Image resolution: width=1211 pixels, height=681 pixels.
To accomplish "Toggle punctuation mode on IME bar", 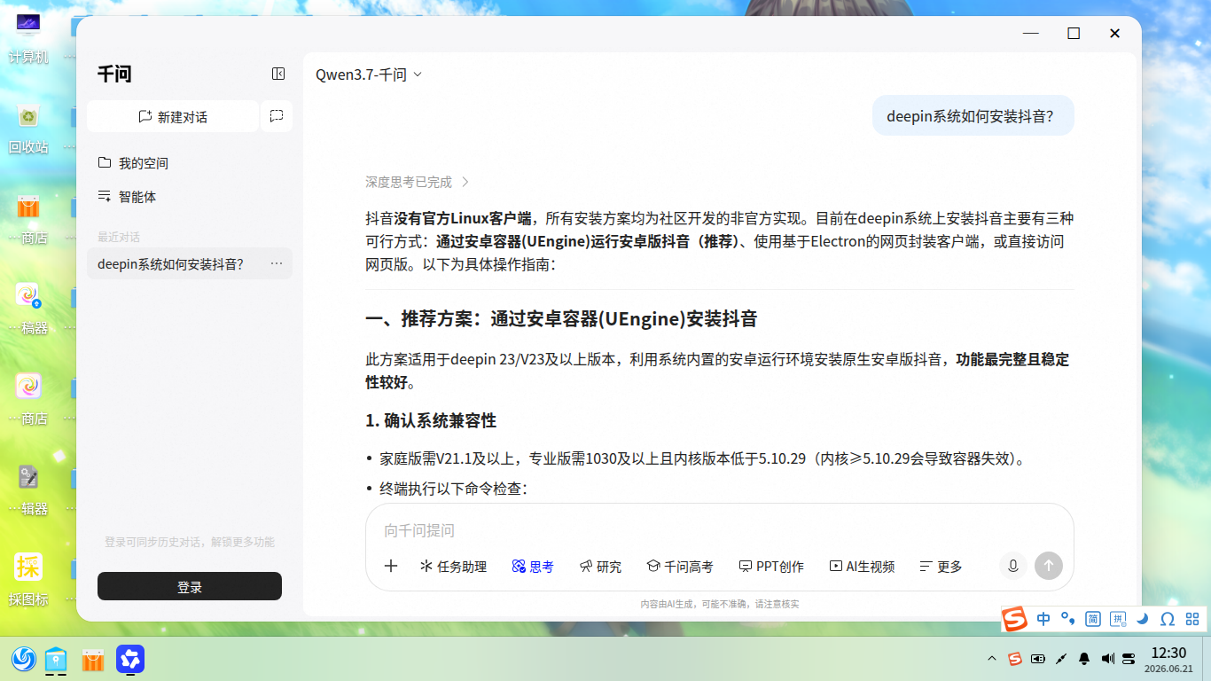I will coord(1068,618).
